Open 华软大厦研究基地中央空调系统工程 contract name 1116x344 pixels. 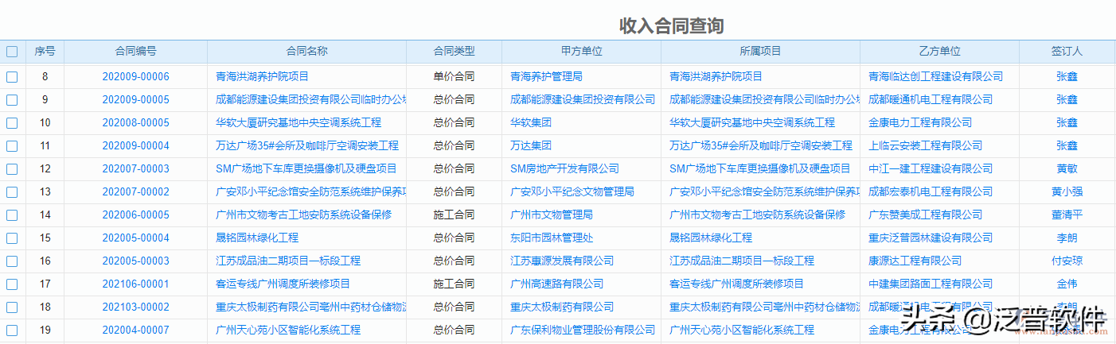[x=299, y=123]
